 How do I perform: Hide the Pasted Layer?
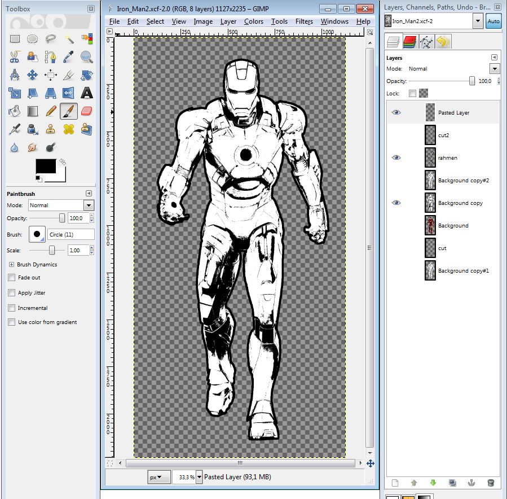pos(396,113)
